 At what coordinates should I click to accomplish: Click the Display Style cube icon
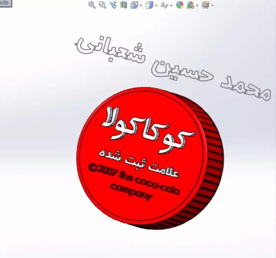point(149,5)
